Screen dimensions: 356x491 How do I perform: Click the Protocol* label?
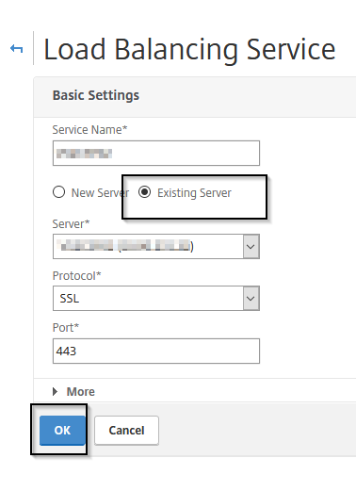[x=76, y=275]
